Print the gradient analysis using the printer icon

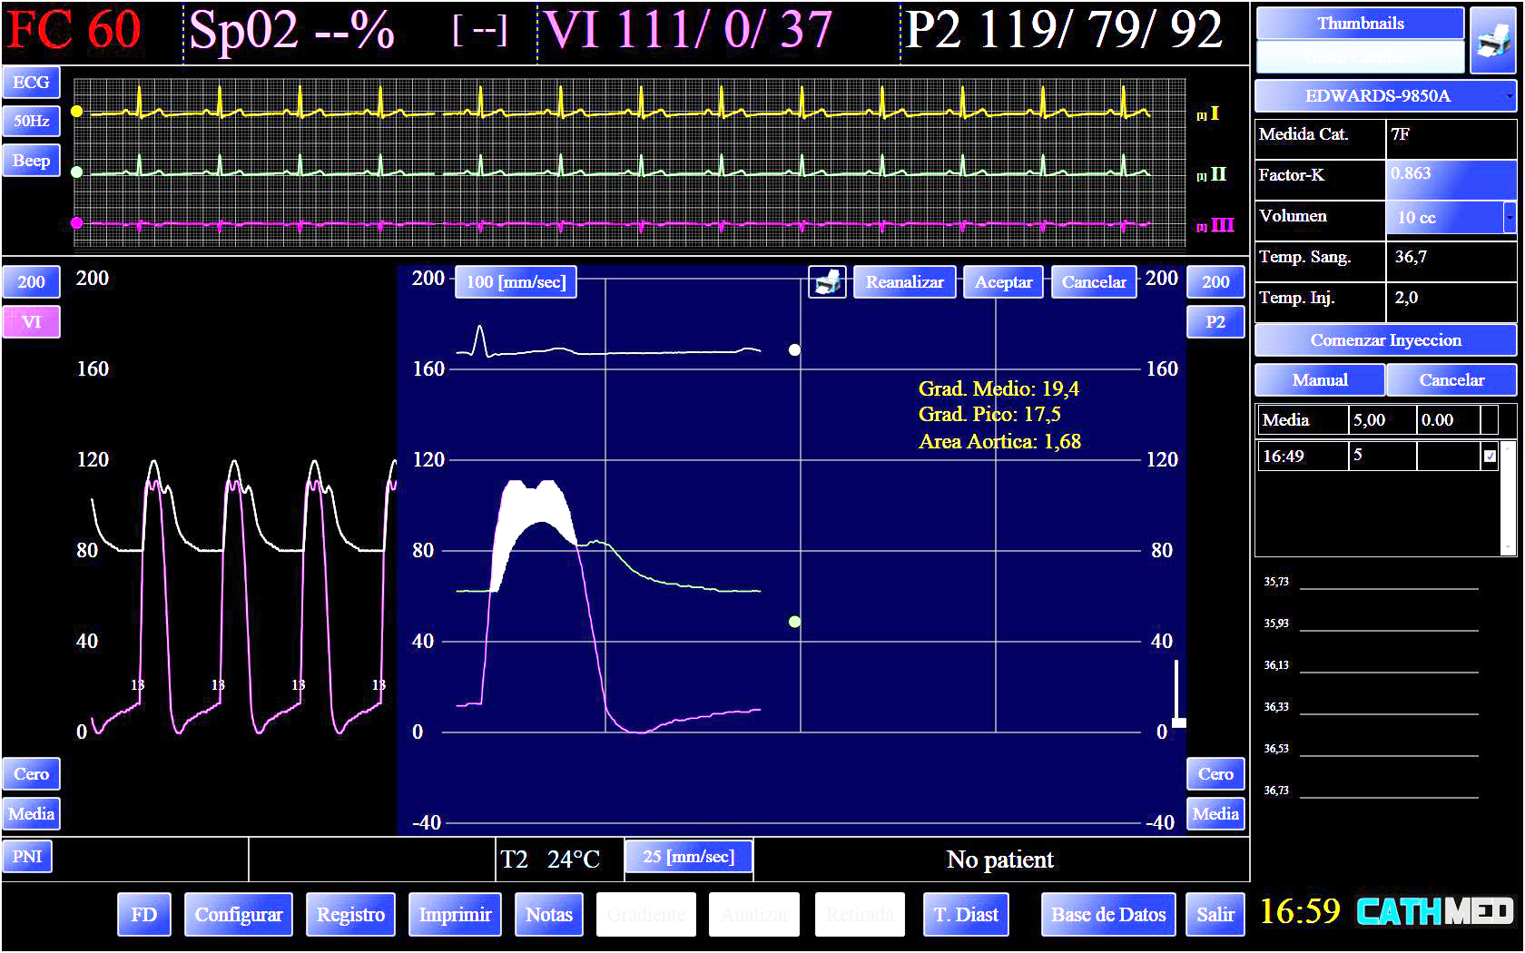pyautogui.click(x=827, y=282)
